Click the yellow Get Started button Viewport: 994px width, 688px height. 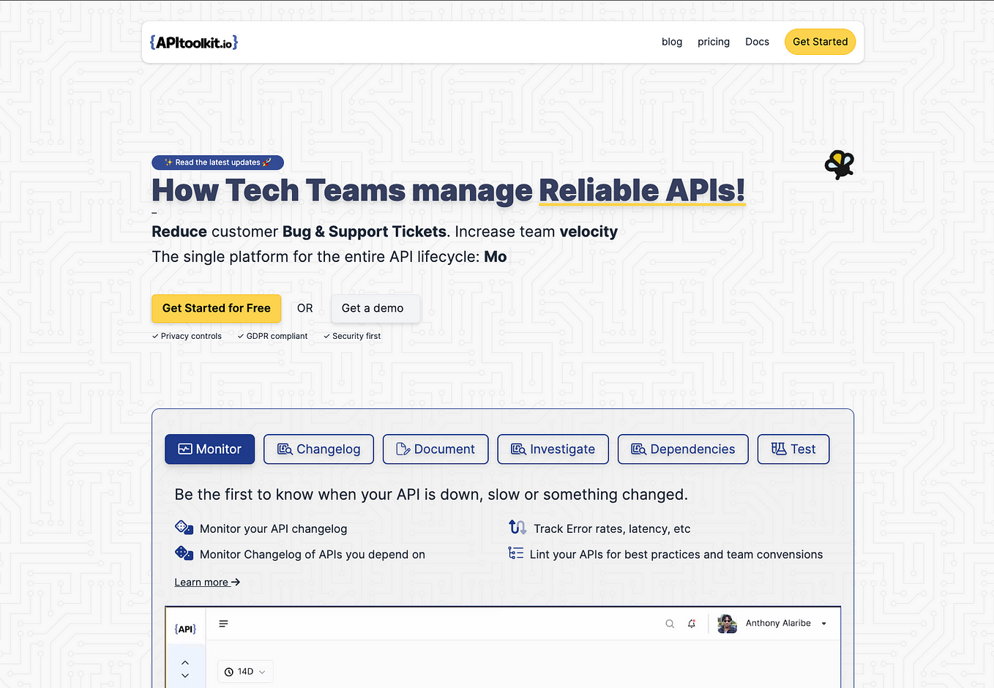coord(820,42)
